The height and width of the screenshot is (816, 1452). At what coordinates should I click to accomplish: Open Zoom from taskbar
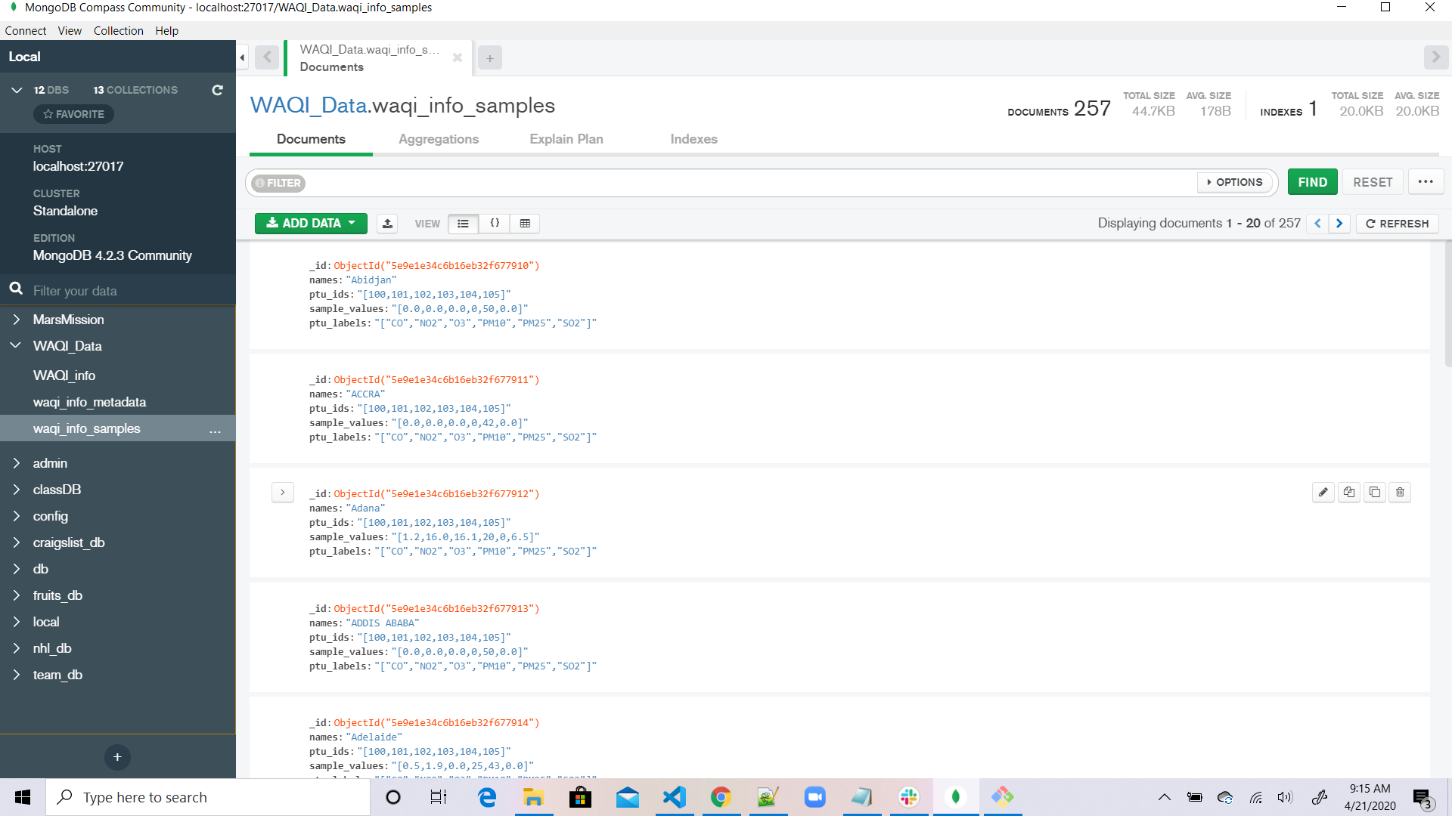click(x=814, y=797)
